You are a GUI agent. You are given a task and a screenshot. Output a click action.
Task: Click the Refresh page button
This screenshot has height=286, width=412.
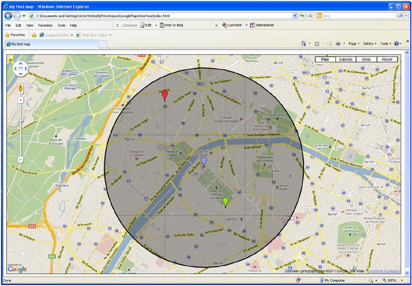point(302,16)
